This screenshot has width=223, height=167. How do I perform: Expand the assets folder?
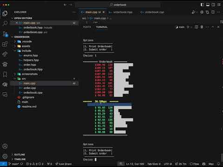tap(26, 46)
